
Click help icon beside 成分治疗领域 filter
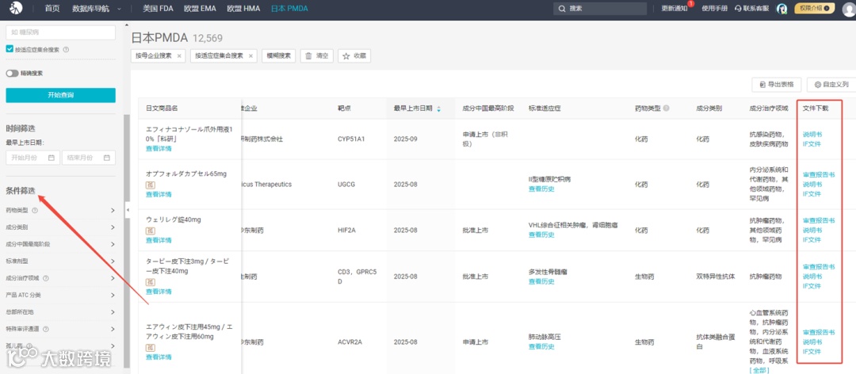click(x=46, y=278)
